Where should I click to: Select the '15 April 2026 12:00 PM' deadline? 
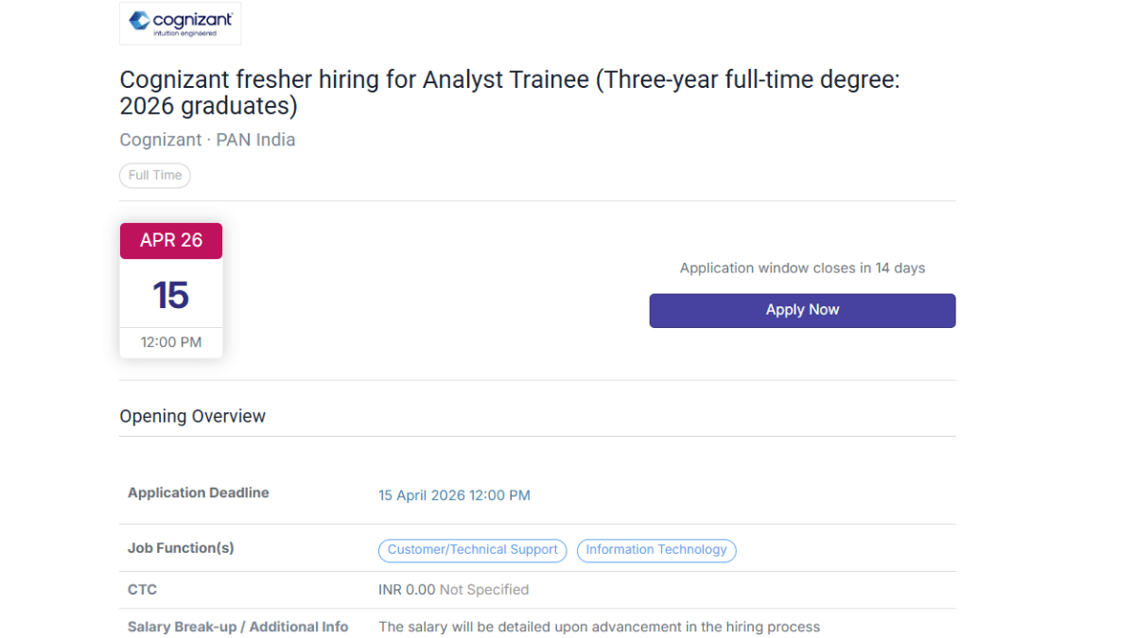coord(454,494)
